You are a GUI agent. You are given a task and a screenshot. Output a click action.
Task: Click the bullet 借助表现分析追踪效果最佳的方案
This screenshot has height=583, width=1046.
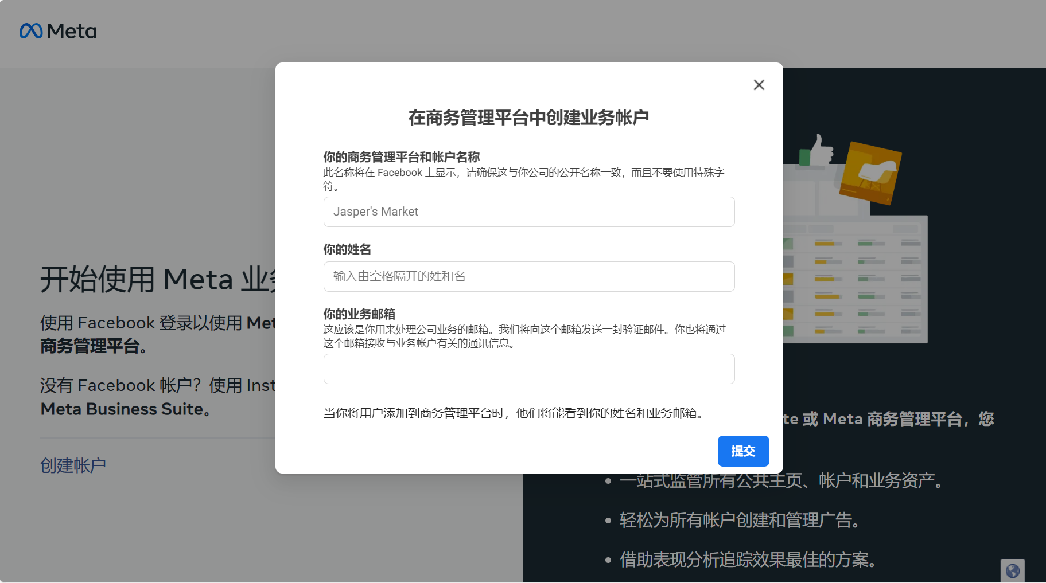click(x=747, y=559)
